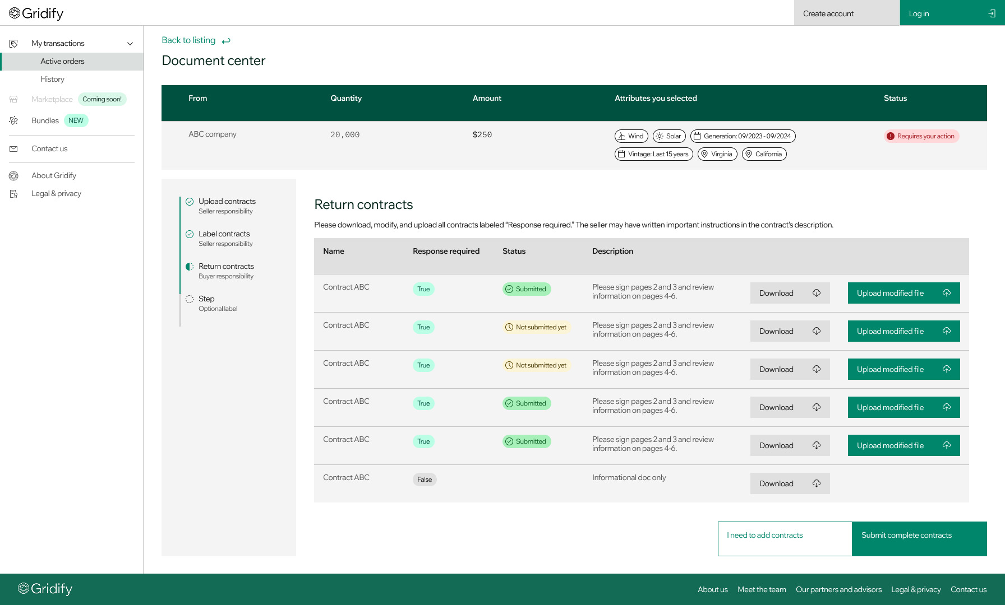Click the $250 amount value
1005x605 pixels.
(482, 134)
